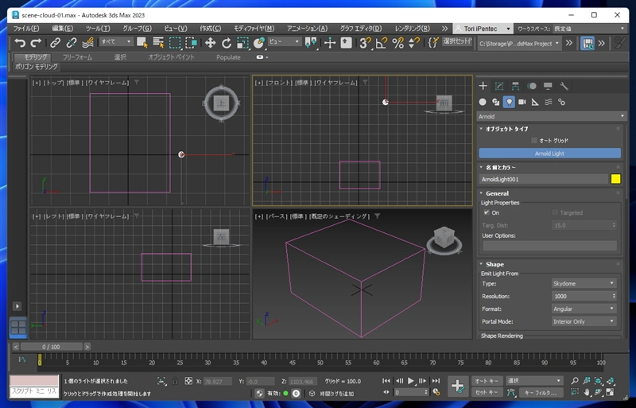This screenshot has height=408, width=636.
Task: Click the Geometry category sphere icon
Action: (x=483, y=102)
